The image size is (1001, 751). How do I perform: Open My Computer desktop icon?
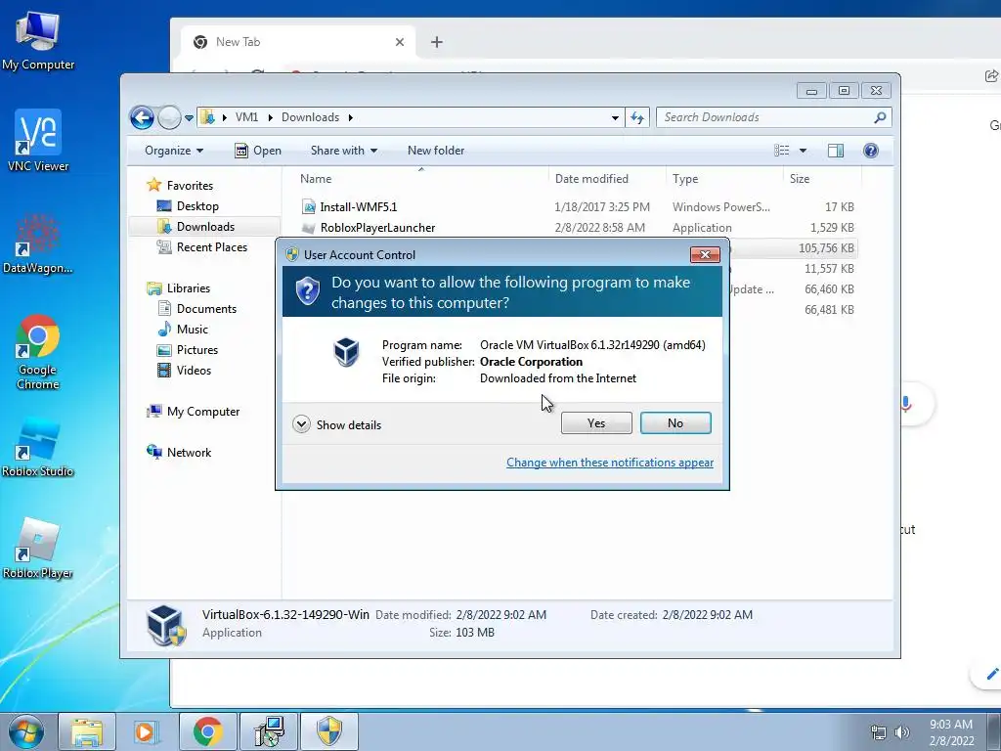38,40
